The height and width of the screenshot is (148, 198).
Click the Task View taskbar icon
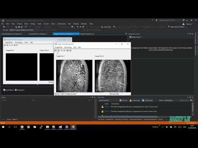[15, 127]
